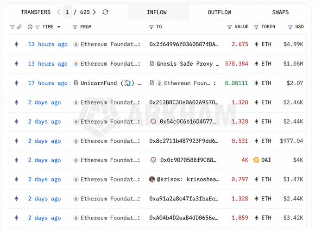Click the clock icon beside TIME
Viewport: 315px width, 233px height.
[30, 27]
